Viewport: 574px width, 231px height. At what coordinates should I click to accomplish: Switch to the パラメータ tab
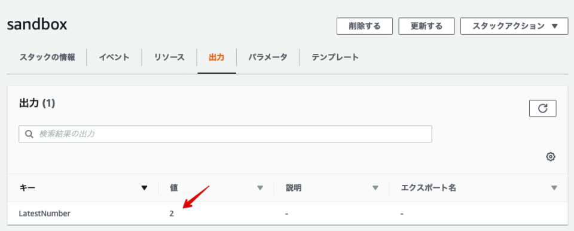click(268, 57)
